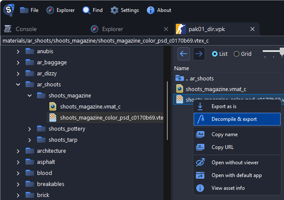The width and height of the screenshot is (284, 200).
Task: Close the pak01_dir.vpk tab
Action: tap(252, 29)
